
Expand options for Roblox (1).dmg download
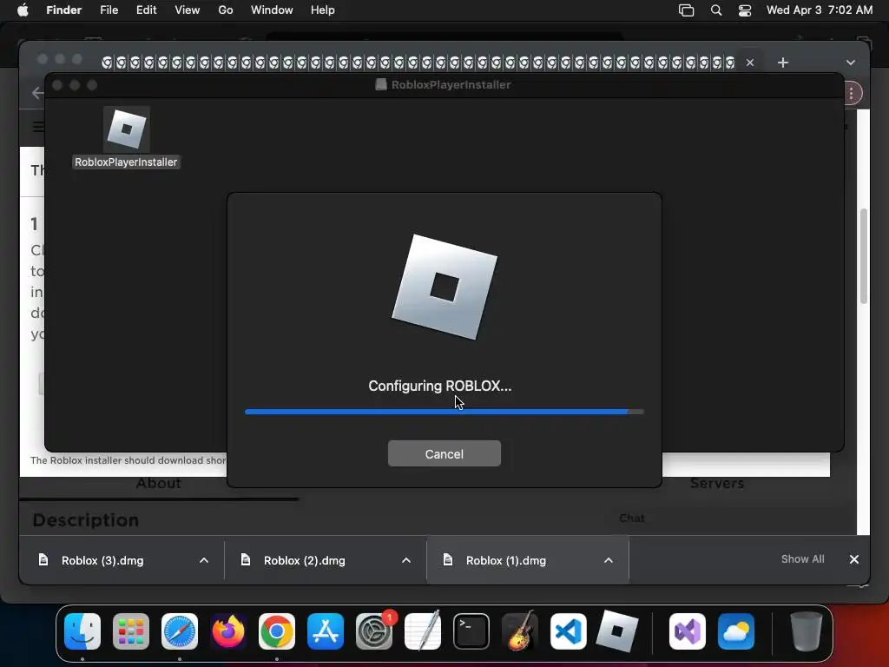coord(609,560)
